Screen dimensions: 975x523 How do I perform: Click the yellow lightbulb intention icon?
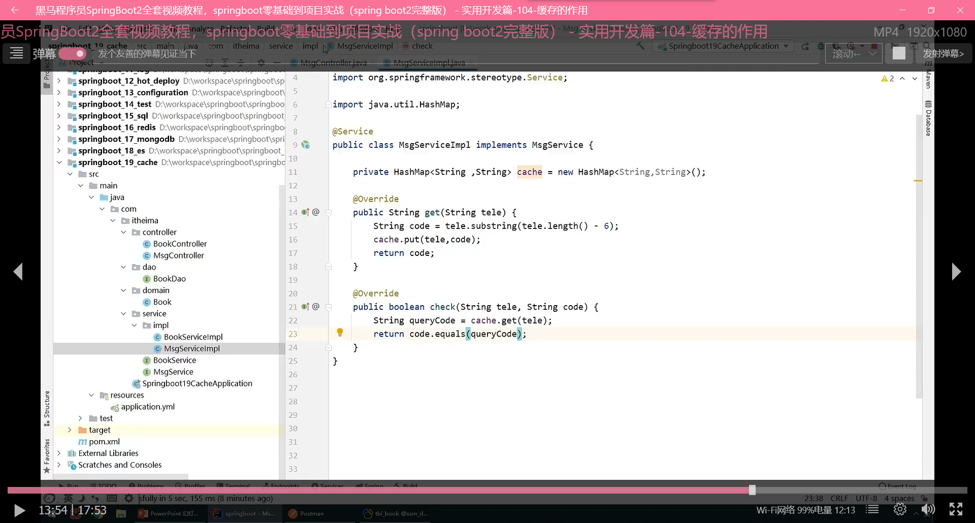[x=340, y=333]
